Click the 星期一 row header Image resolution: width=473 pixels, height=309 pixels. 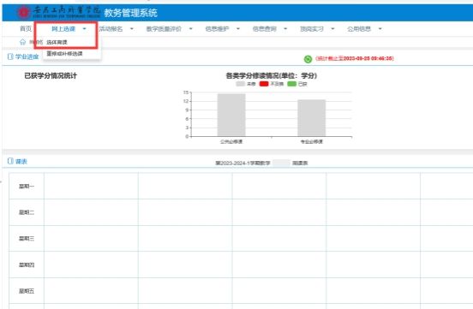tap(27, 187)
